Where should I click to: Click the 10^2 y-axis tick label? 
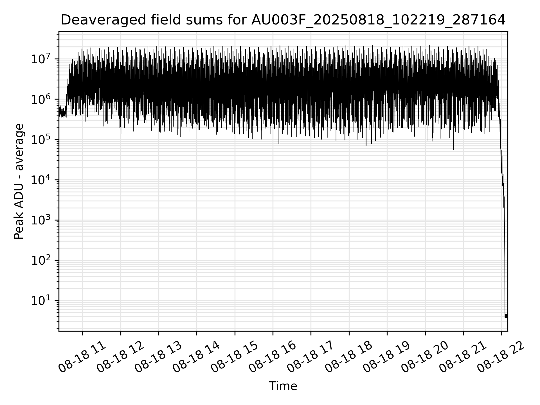(41, 260)
